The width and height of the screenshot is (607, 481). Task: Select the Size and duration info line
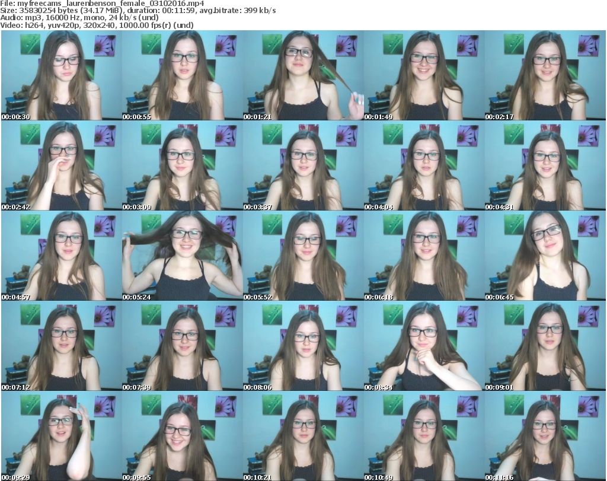click(x=138, y=11)
